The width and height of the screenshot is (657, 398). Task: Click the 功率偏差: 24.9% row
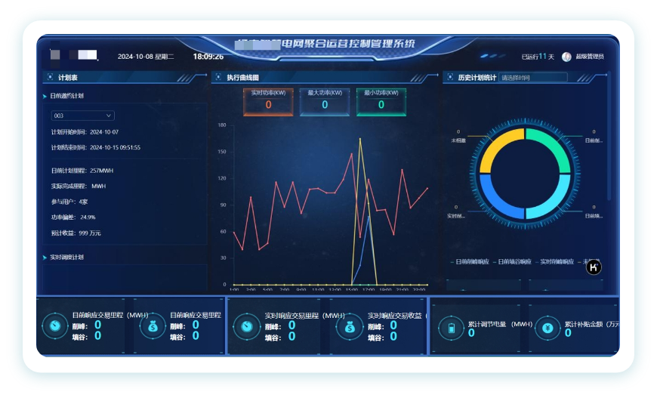pos(73,217)
